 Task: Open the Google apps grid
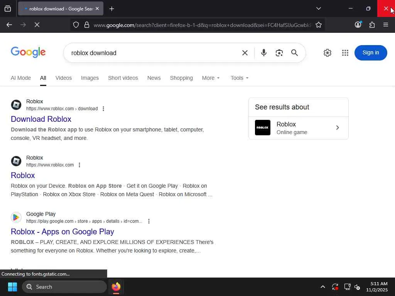(345, 52)
